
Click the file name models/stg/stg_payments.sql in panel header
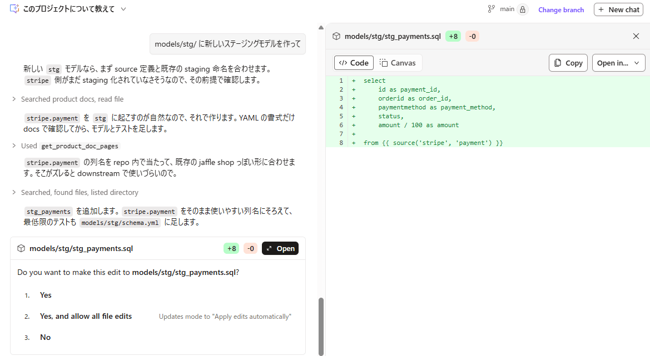pyautogui.click(x=393, y=37)
